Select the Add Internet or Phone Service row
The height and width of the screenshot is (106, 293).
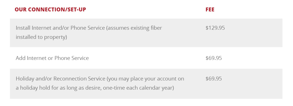(146, 58)
